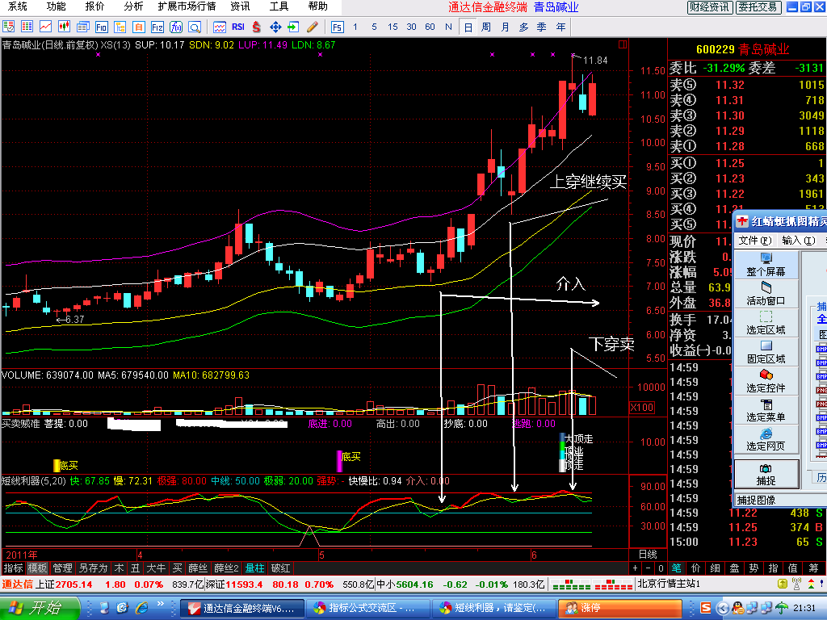Switch side panel to 笔 tab
Image resolution: width=827 pixels, height=620 pixels.
click(677, 568)
